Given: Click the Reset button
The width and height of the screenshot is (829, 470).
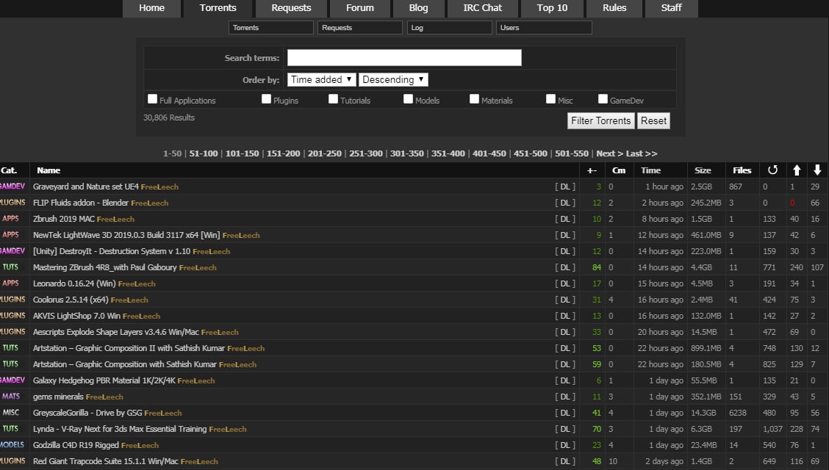Looking at the screenshot, I should click(653, 121).
